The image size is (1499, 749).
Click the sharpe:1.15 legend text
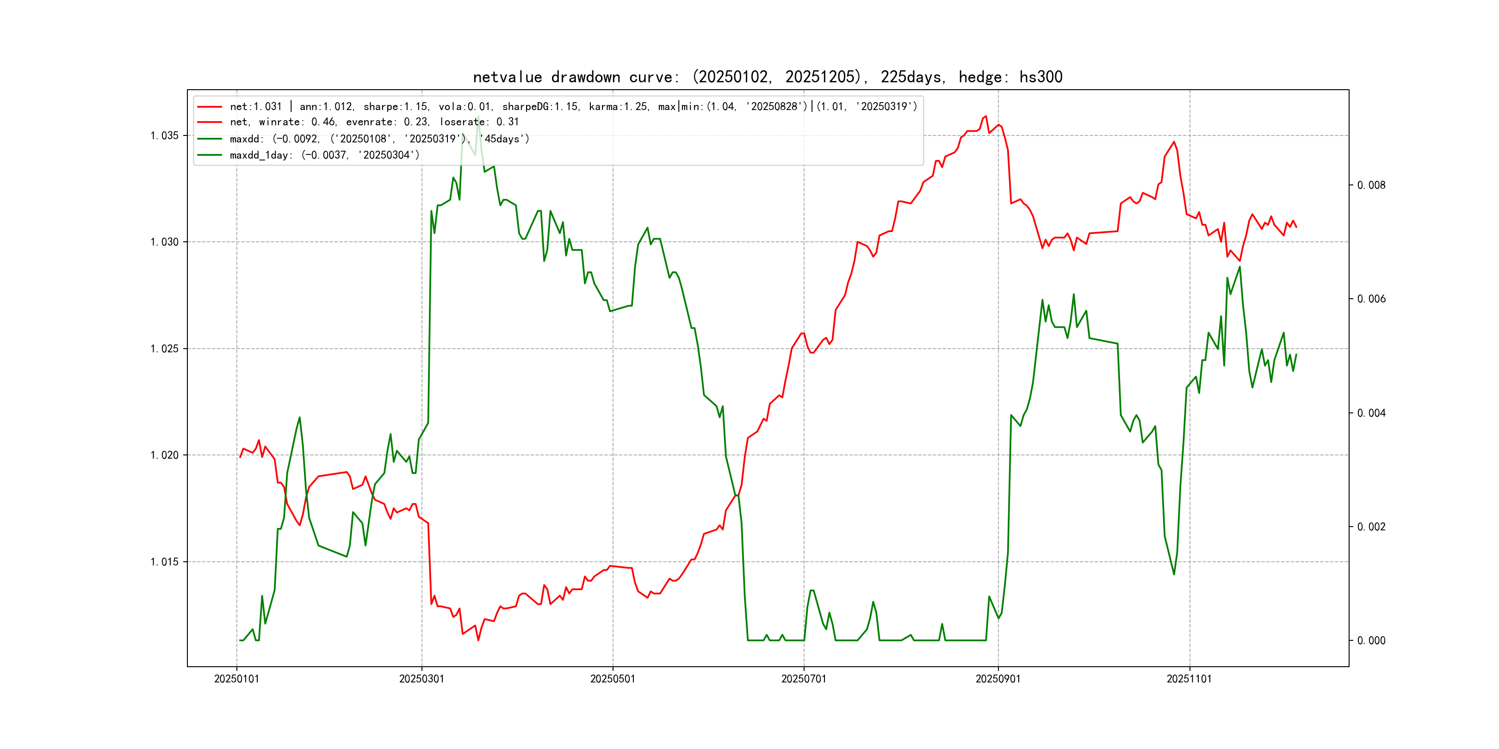[x=396, y=107]
